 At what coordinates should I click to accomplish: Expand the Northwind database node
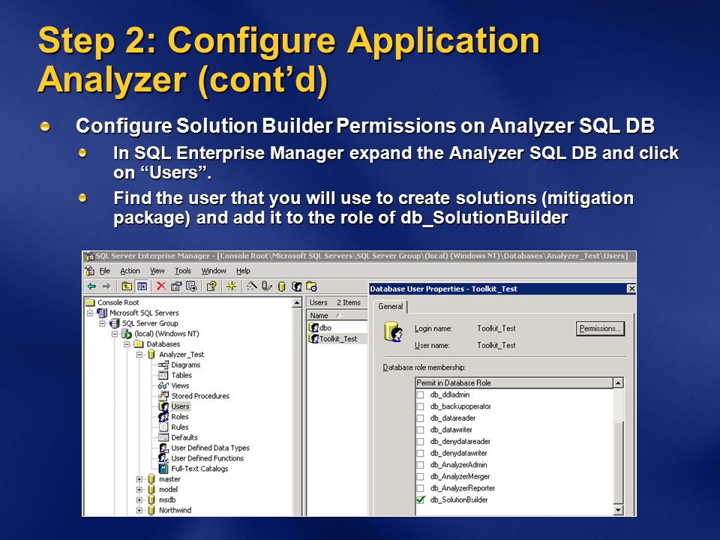tap(139, 510)
